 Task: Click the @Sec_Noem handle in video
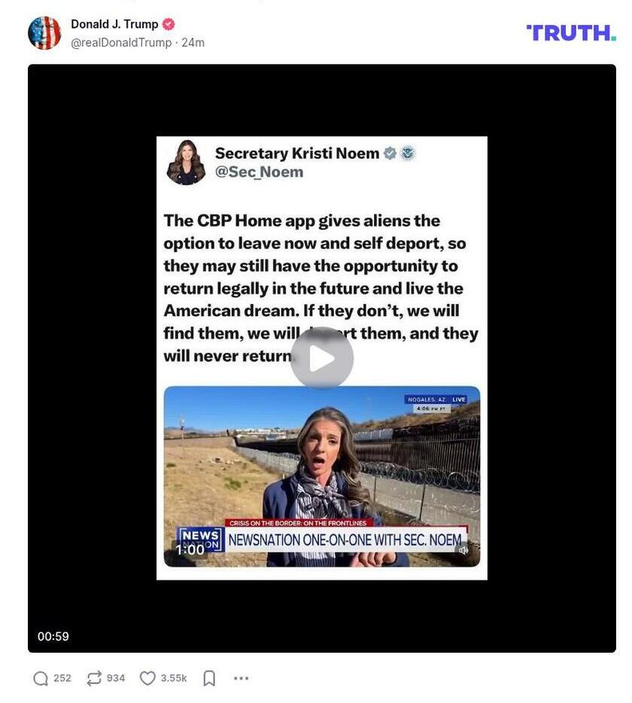click(x=259, y=172)
